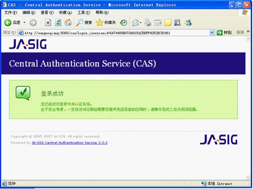
Task: Open the Search magnifier toolbar button
Action: click(x=84, y=23)
